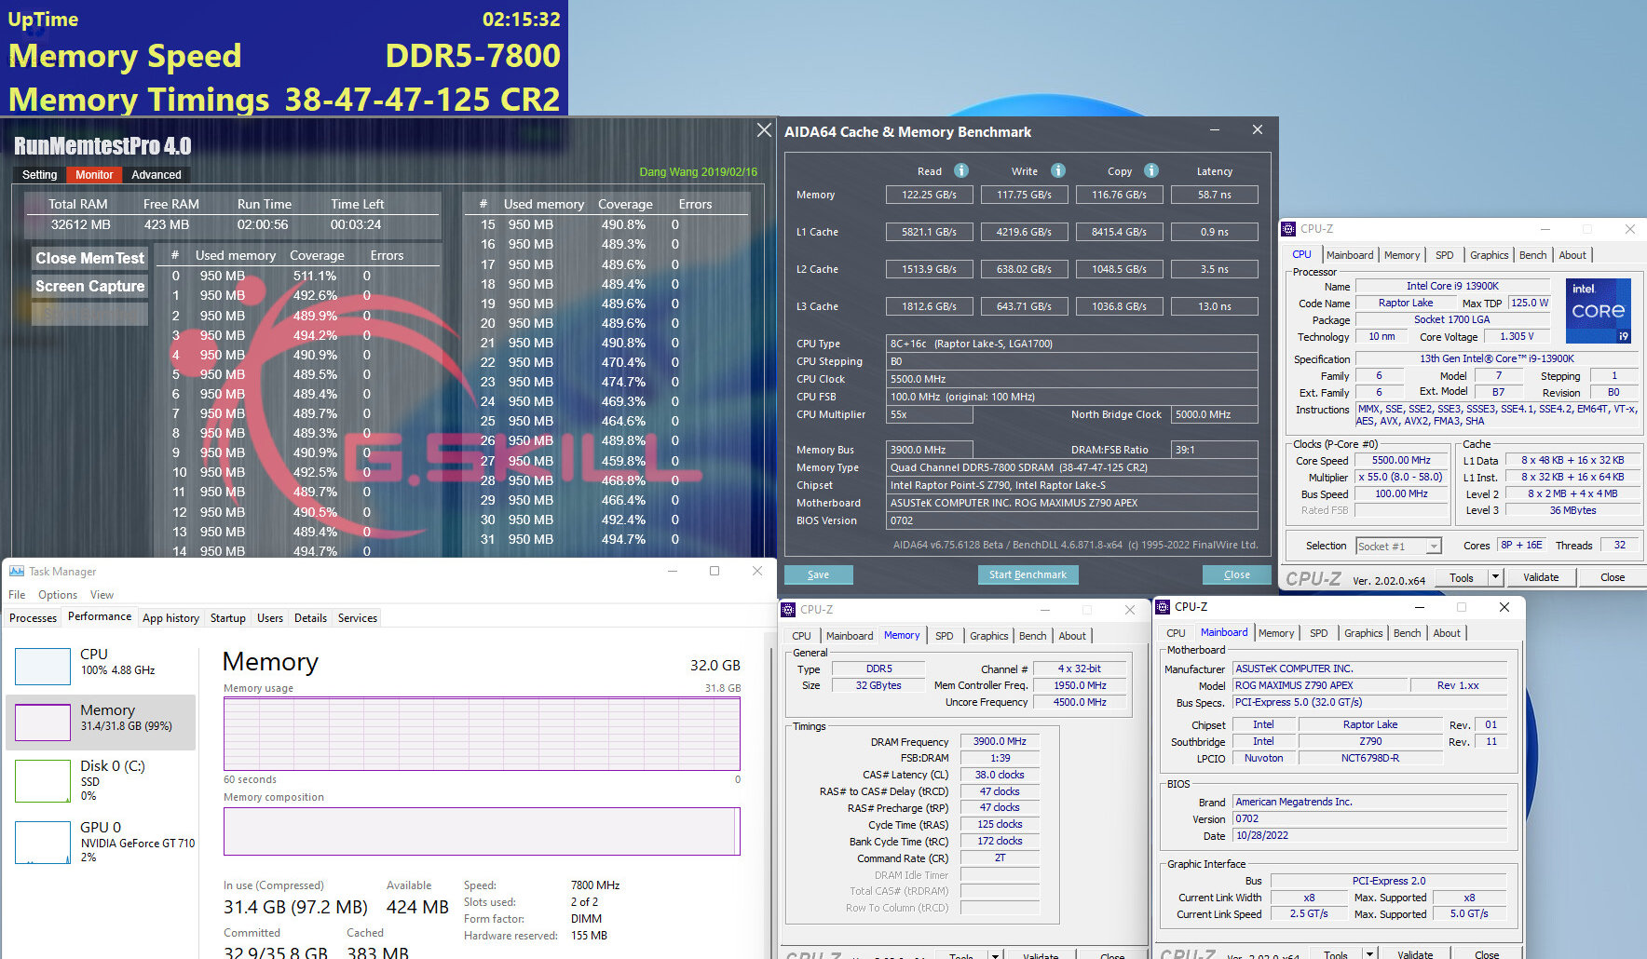
Task: Open the Socket #1 selection dropdown
Action: pyautogui.click(x=1434, y=547)
